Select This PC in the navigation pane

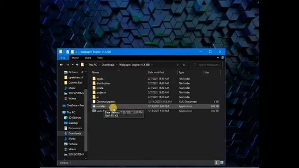pyautogui.click(x=71, y=112)
